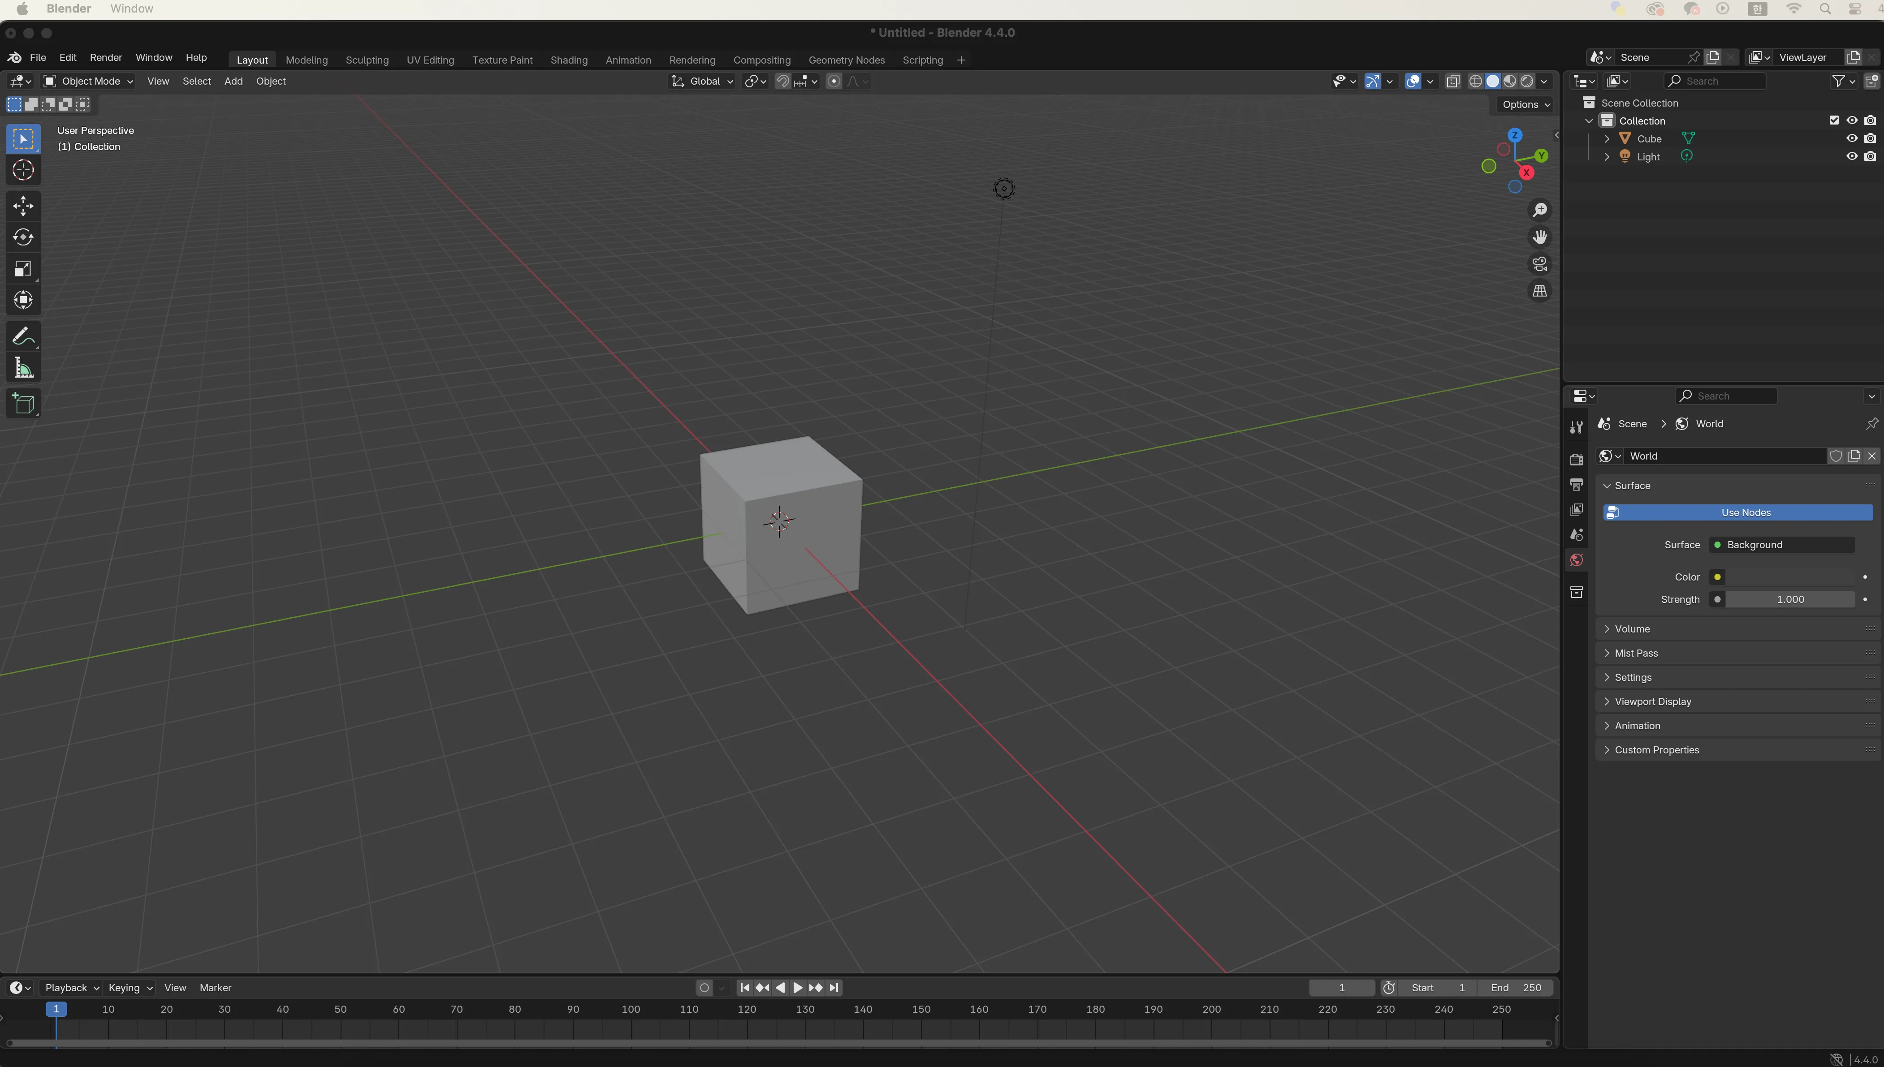This screenshot has height=1067, width=1884.
Task: Toggle snapping magnet on
Action: (782, 82)
